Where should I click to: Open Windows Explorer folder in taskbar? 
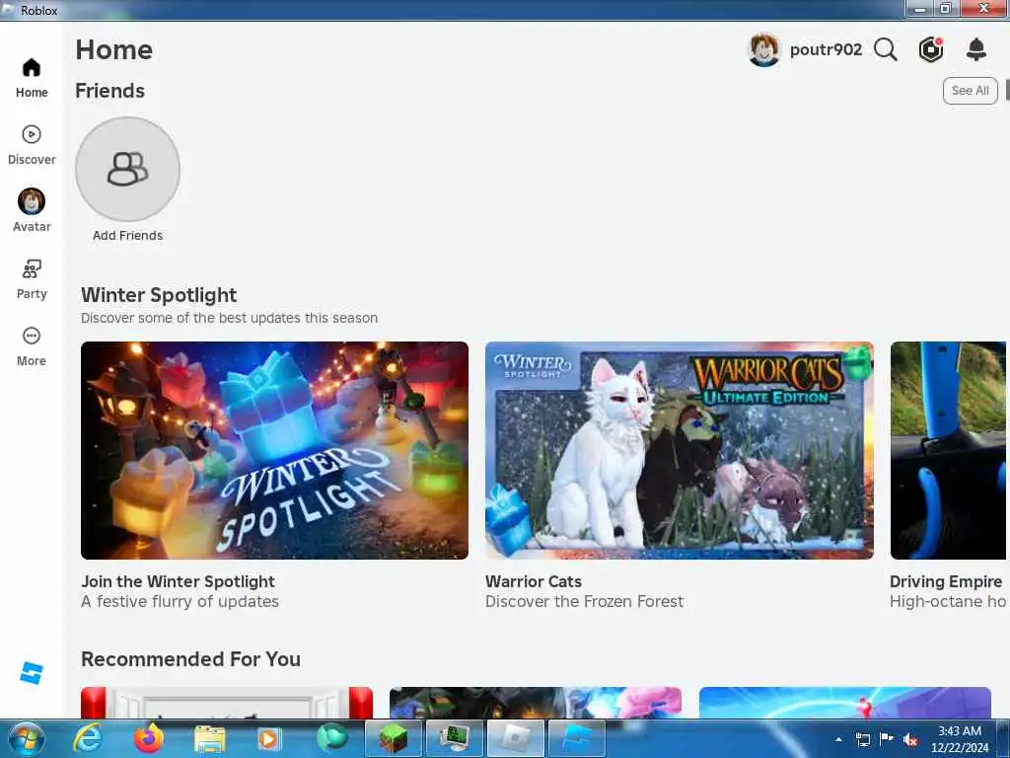(x=209, y=740)
